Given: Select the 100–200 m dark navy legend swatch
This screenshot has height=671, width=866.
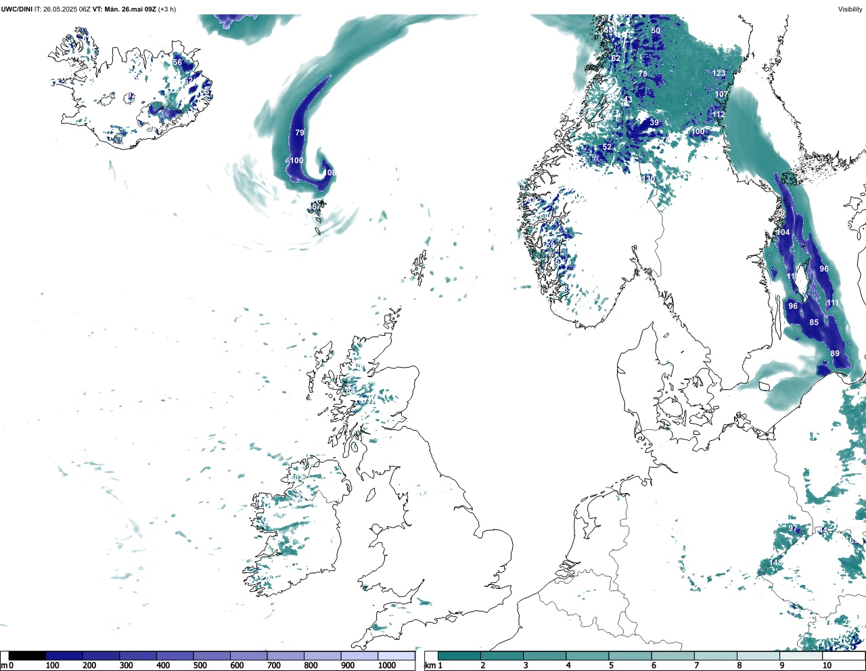Looking at the screenshot, I should [x=64, y=656].
